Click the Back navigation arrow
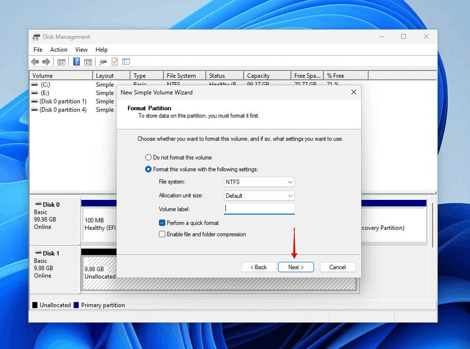 coord(35,62)
